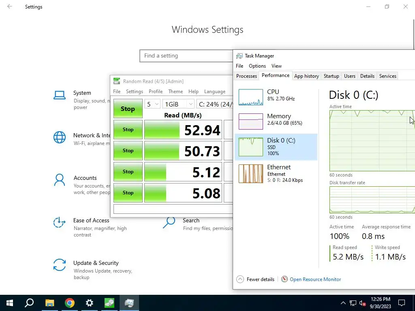Open Language menu in CrystalDiskMark

(x=215, y=91)
